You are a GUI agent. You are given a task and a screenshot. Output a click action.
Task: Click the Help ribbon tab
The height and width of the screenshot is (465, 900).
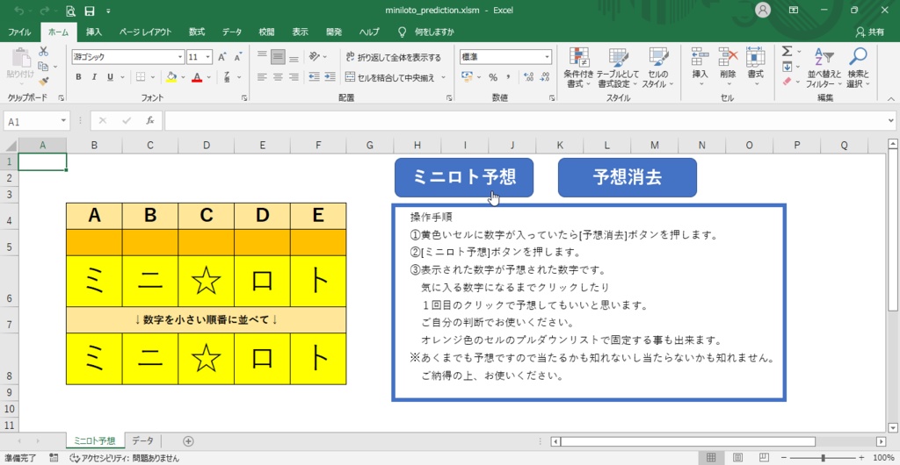click(x=369, y=32)
